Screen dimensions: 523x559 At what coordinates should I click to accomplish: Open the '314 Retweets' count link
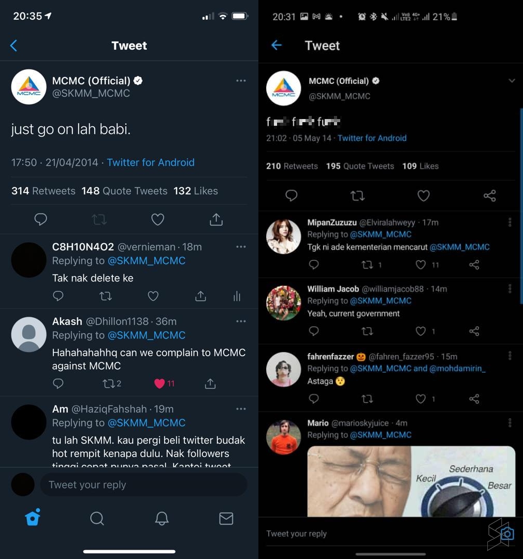tap(43, 191)
